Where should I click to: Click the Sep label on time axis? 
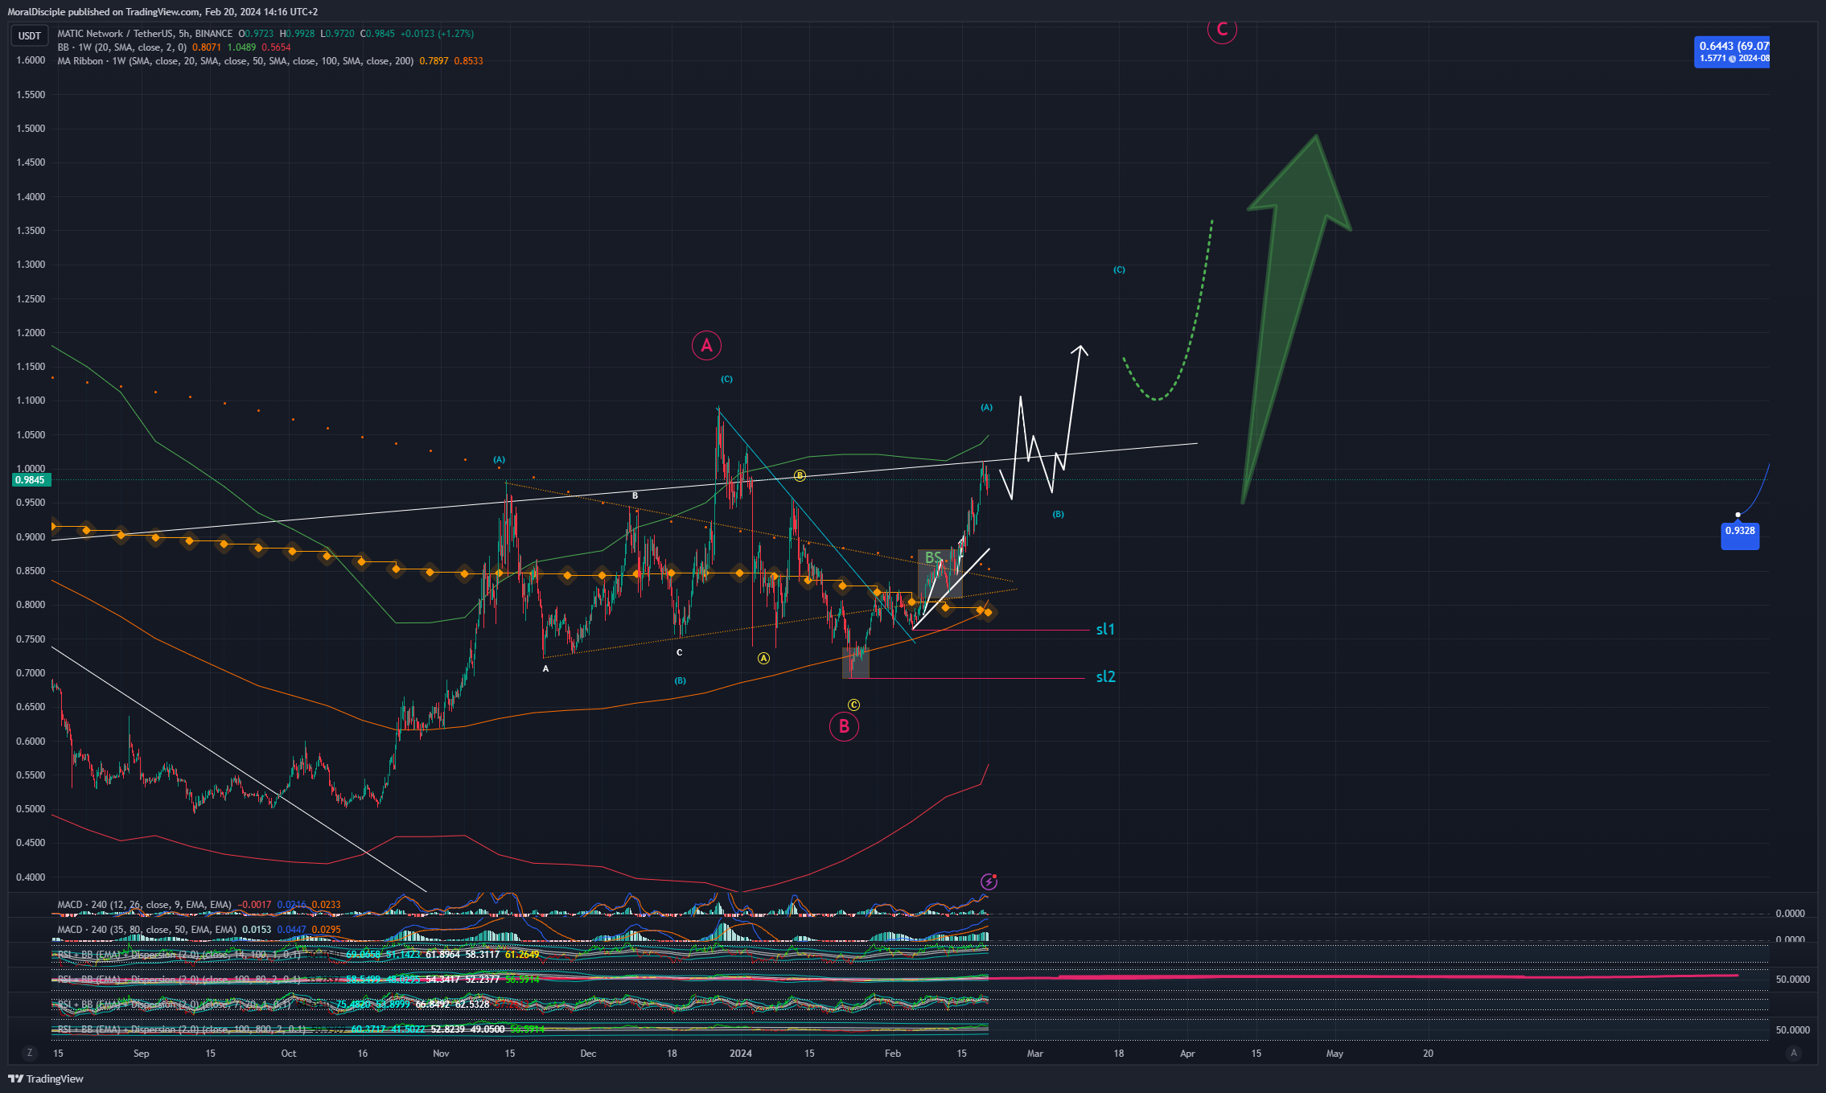point(142,1054)
